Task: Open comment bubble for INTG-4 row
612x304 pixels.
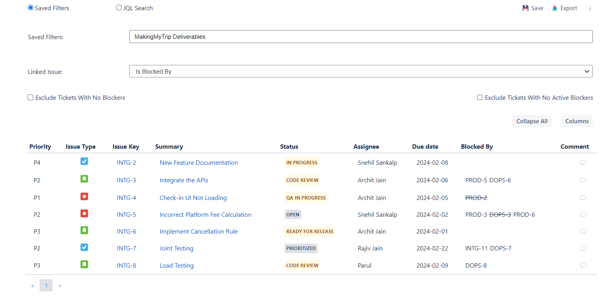Action: [583, 198]
